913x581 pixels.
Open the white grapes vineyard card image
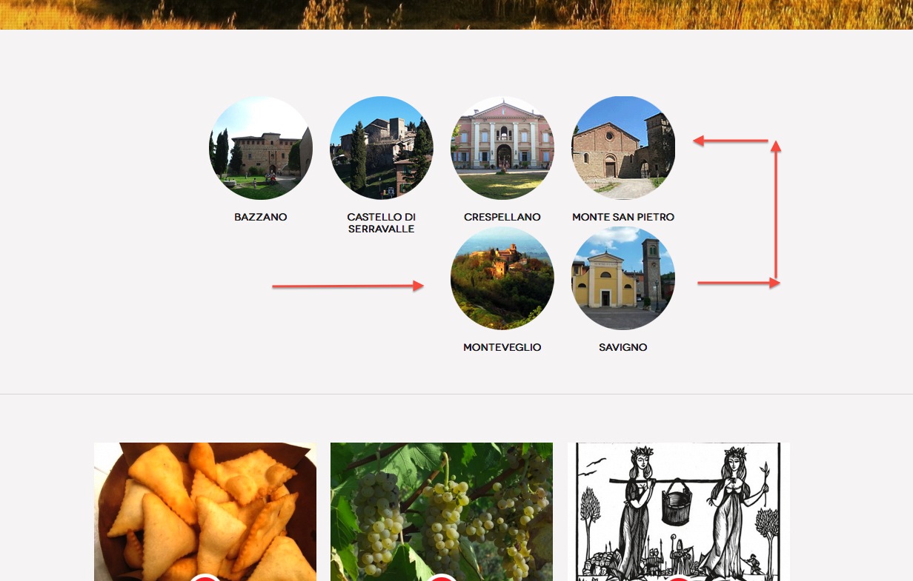pyautogui.click(x=442, y=511)
